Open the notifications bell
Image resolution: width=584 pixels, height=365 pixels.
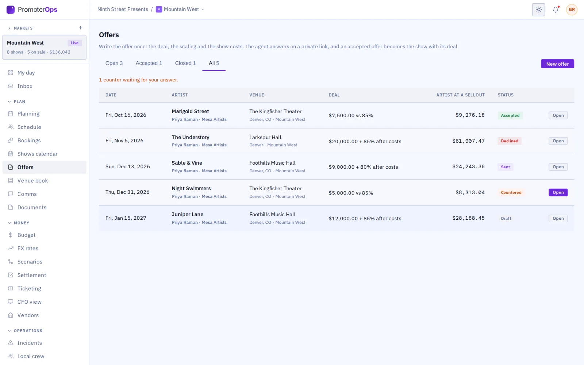tap(556, 9)
